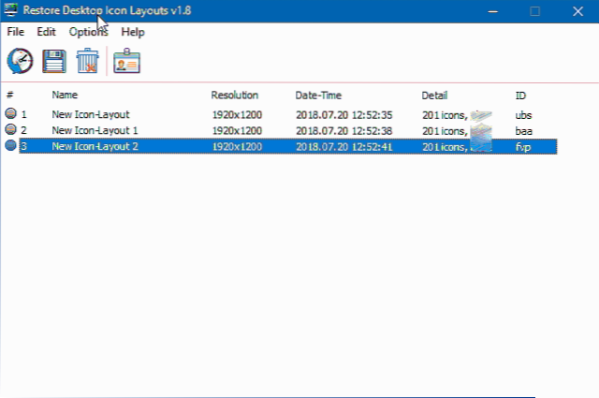Screen dimensions: 599x398
Task: Click the About ID card icon
Action: click(x=127, y=62)
